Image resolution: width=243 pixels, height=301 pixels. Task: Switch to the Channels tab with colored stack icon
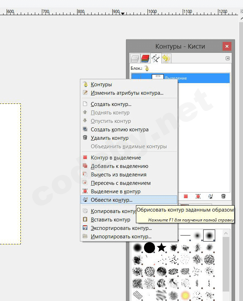pos(145,58)
